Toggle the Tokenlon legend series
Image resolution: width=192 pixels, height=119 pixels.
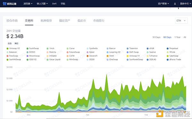(132, 48)
